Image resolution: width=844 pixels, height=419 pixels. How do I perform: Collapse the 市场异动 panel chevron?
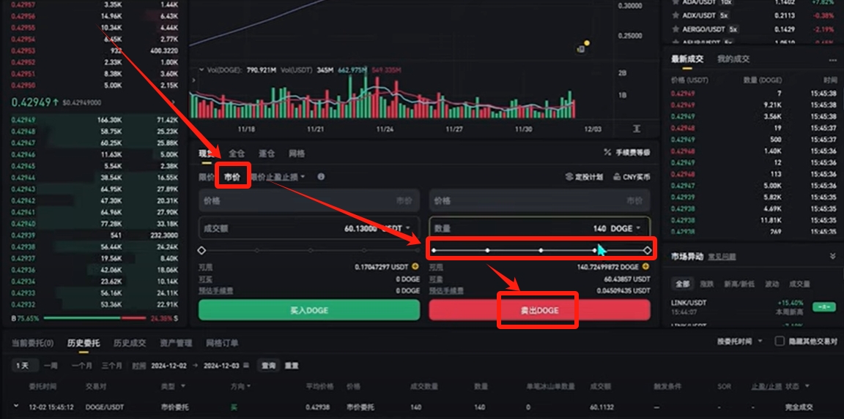tap(832, 257)
